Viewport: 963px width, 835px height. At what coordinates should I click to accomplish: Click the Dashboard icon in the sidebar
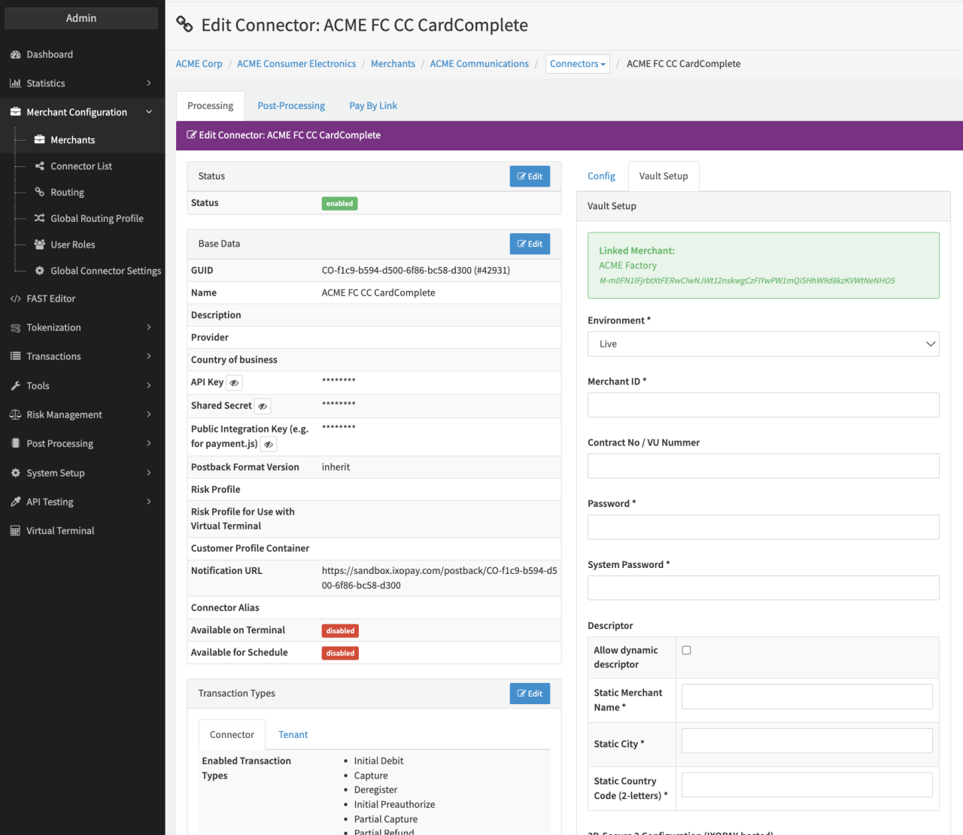pyautogui.click(x=15, y=55)
